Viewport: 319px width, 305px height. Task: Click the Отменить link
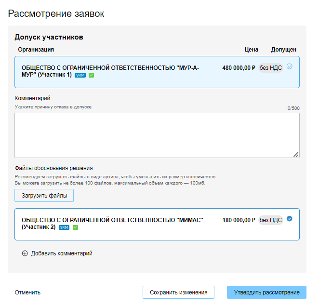[x=27, y=292]
